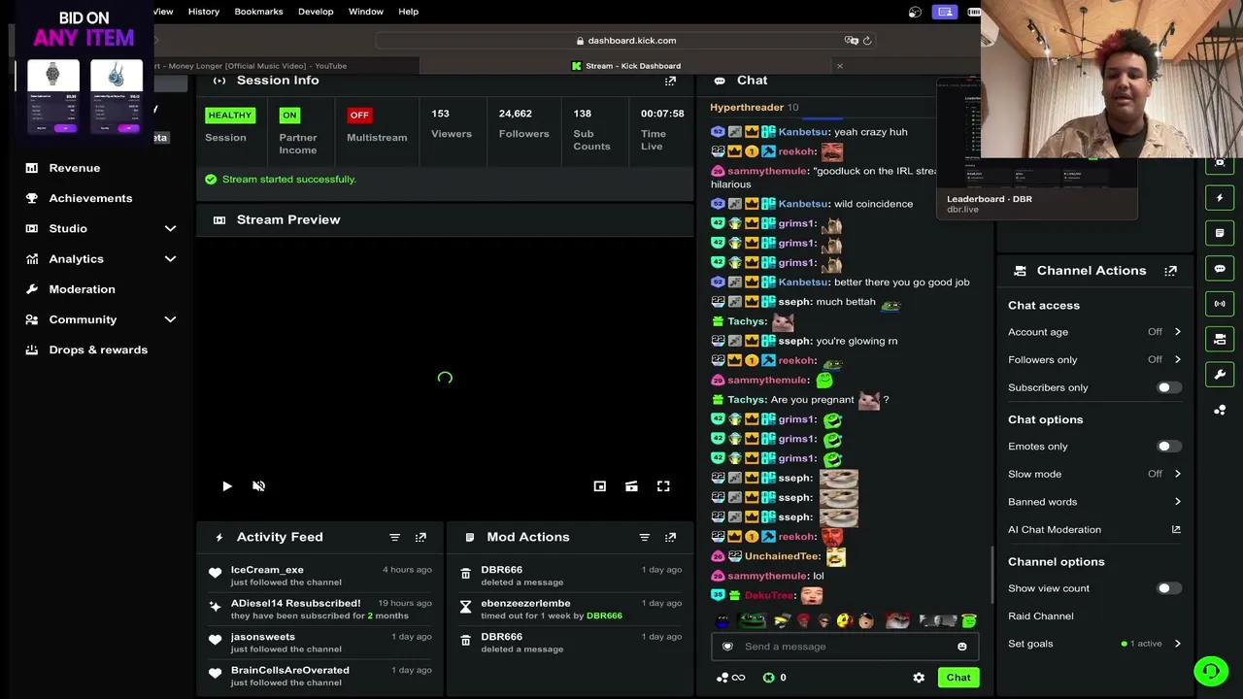The width and height of the screenshot is (1243, 699).
Task: Expand the Community sidebar section
Action: pyautogui.click(x=170, y=319)
